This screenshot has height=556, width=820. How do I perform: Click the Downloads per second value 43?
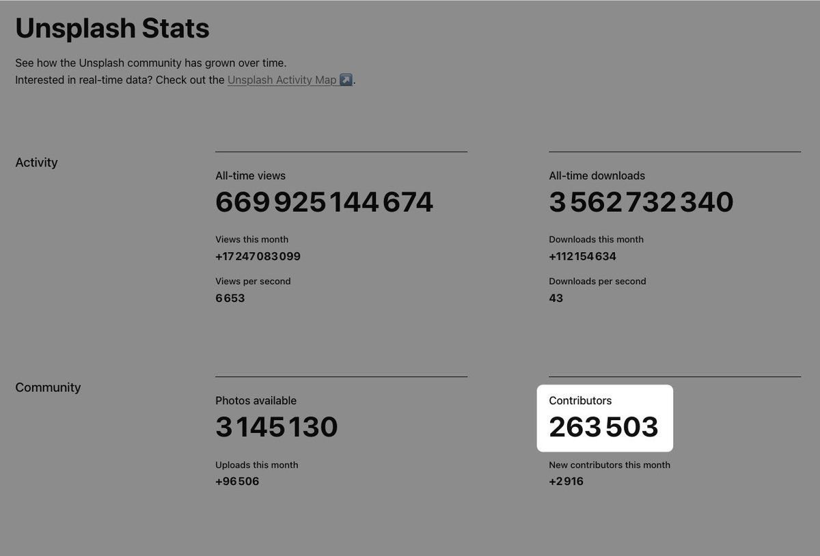point(556,298)
